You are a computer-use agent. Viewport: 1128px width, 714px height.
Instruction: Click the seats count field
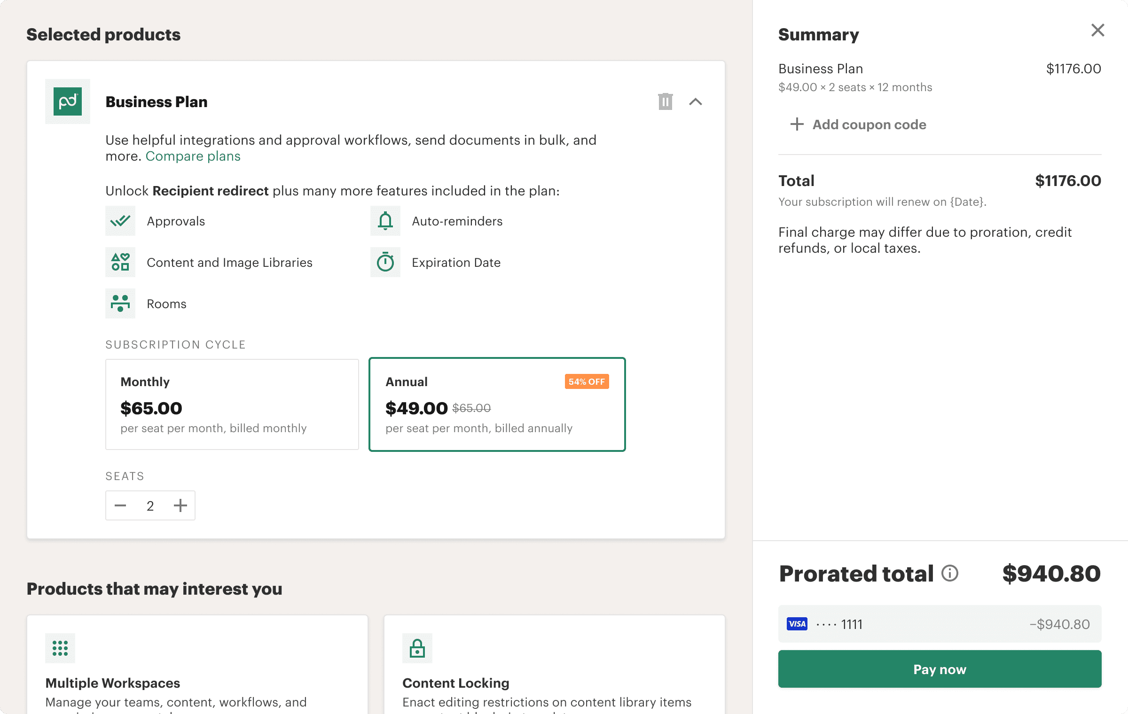(x=150, y=505)
